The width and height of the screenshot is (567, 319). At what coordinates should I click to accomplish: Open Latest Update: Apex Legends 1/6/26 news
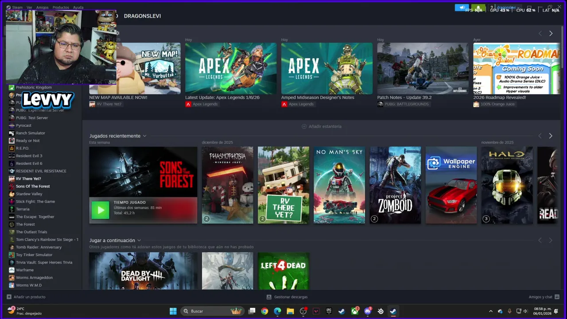point(231,68)
